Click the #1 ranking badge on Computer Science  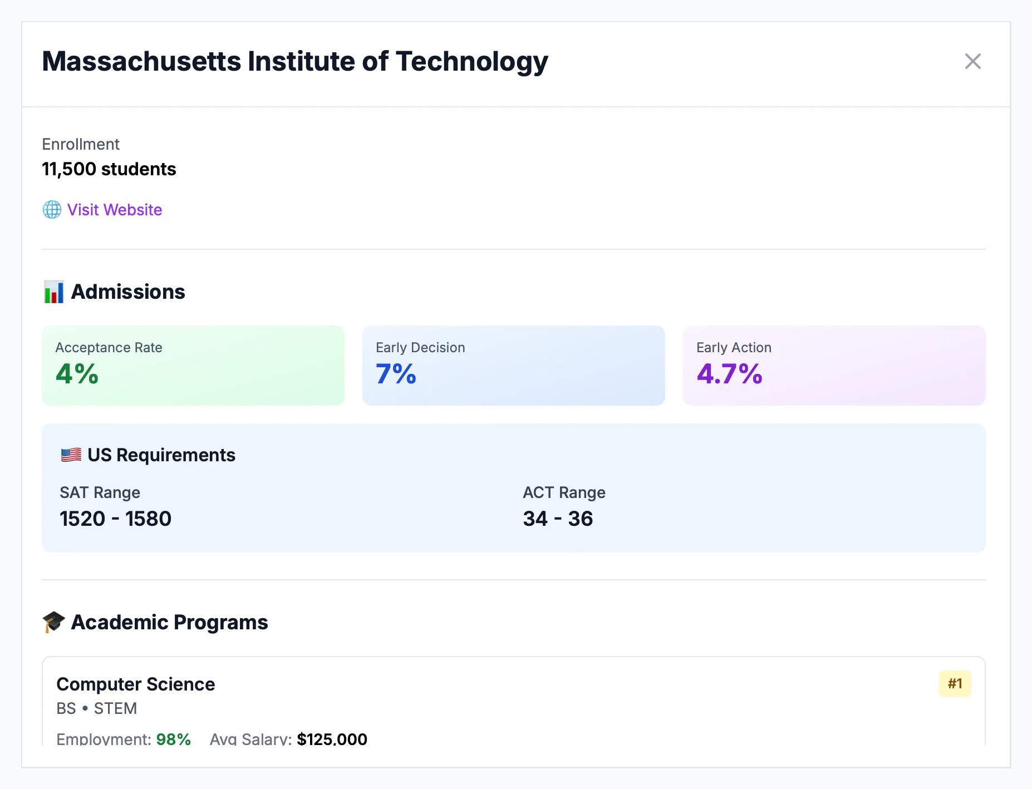(x=955, y=683)
